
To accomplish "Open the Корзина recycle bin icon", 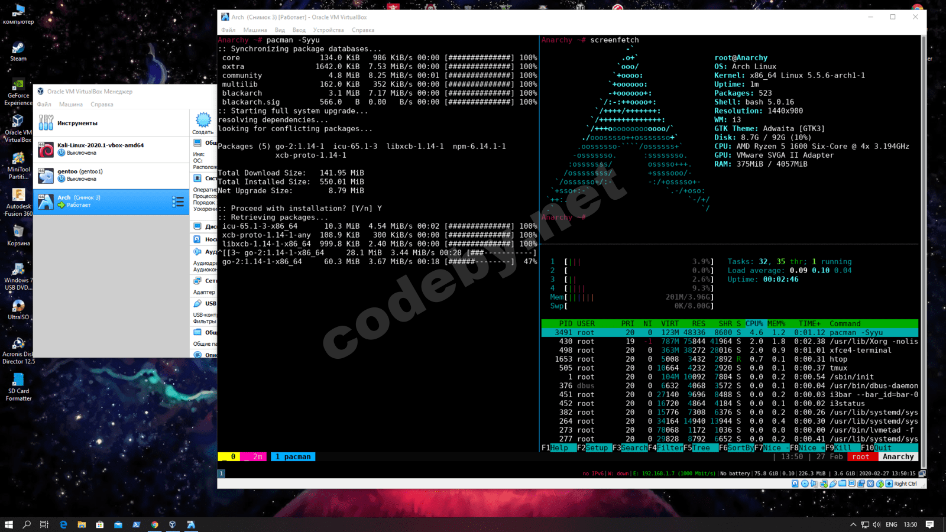I will (18, 235).
